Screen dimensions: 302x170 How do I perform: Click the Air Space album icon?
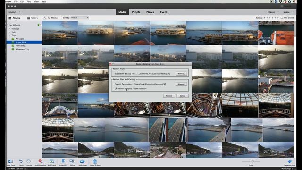pyautogui.click(x=13, y=39)
